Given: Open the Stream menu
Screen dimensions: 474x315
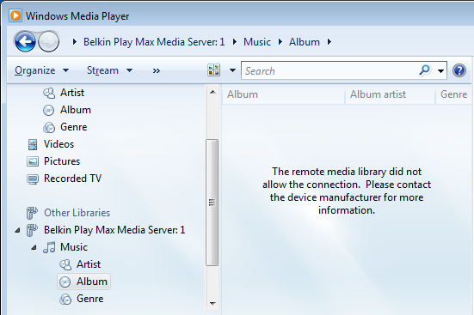Looking at the screenshot, I should coord(110,70).
